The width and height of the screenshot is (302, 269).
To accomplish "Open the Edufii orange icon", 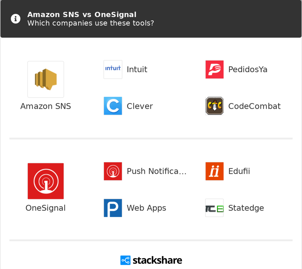I will [214, 171].
